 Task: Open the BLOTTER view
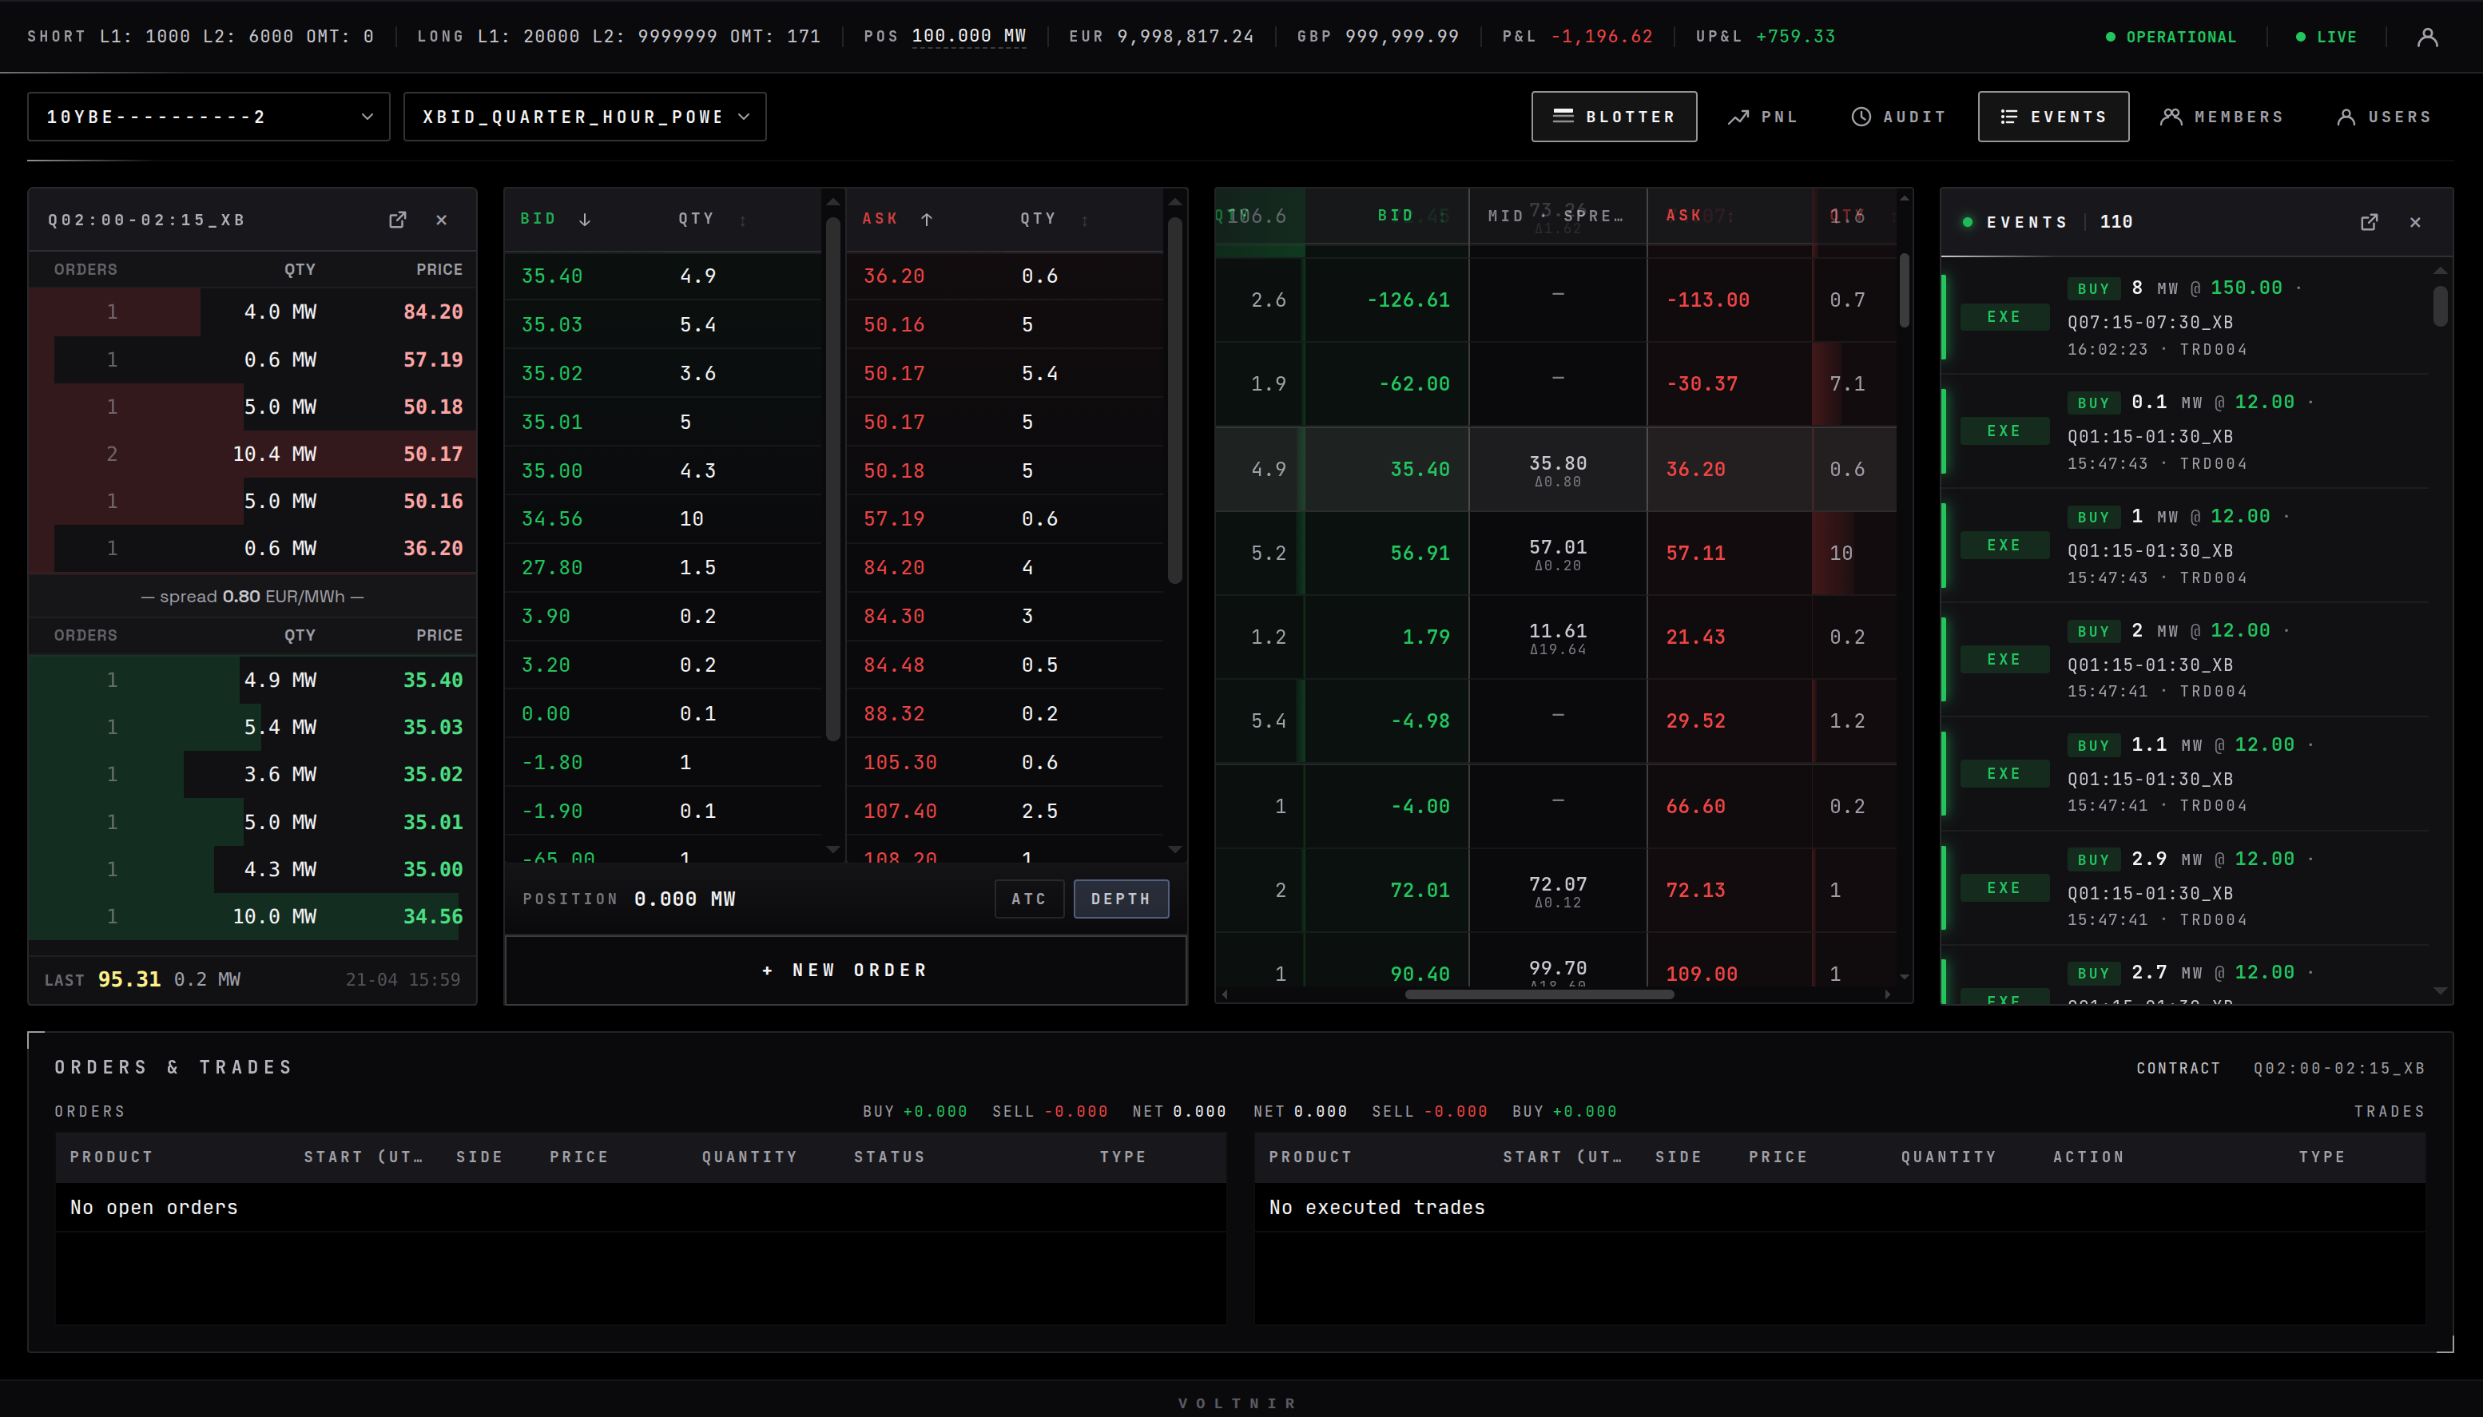1613,116
